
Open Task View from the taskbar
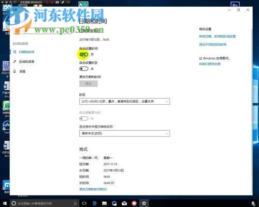pyautogui.click(x=84, y=203)
